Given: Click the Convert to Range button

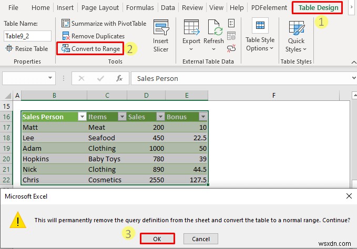Looking at the screenshot, I should pyautogui.click(x=90, y=48).
